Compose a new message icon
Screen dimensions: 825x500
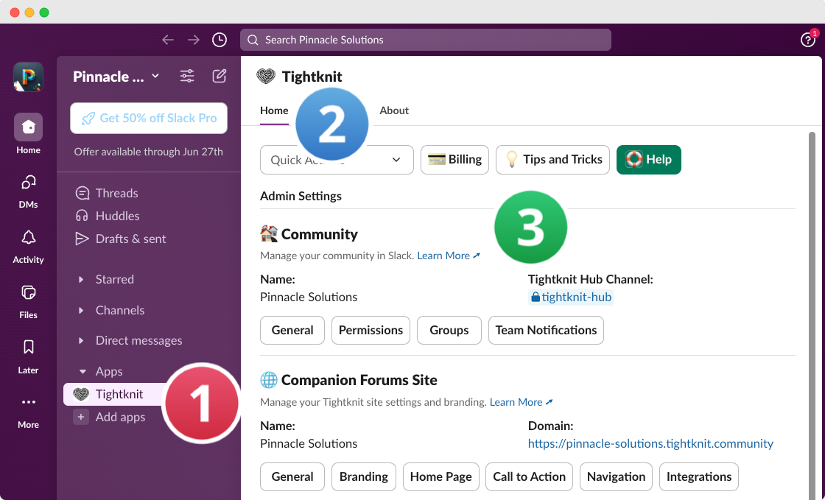(220, 77)
